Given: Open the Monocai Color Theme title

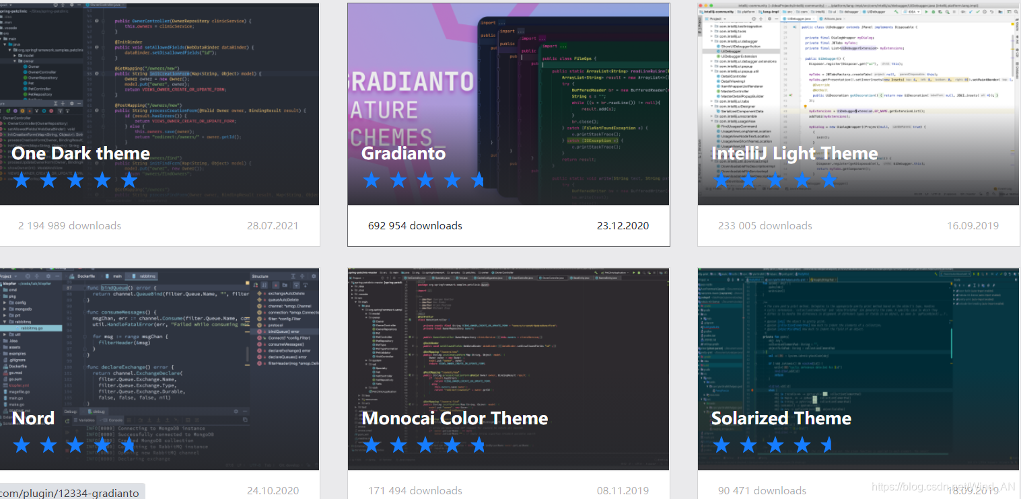Looking at the screenshot, I should pyautogui.click(x=455, y=418).
